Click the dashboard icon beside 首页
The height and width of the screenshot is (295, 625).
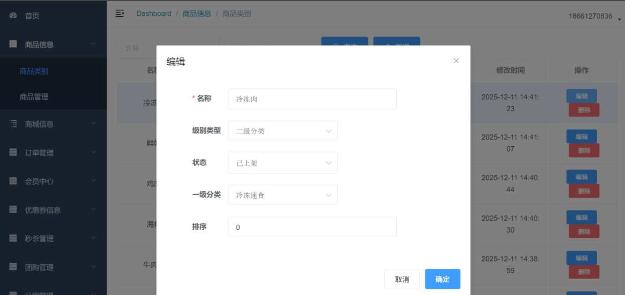pyautogui.click(x=13, y=16)
